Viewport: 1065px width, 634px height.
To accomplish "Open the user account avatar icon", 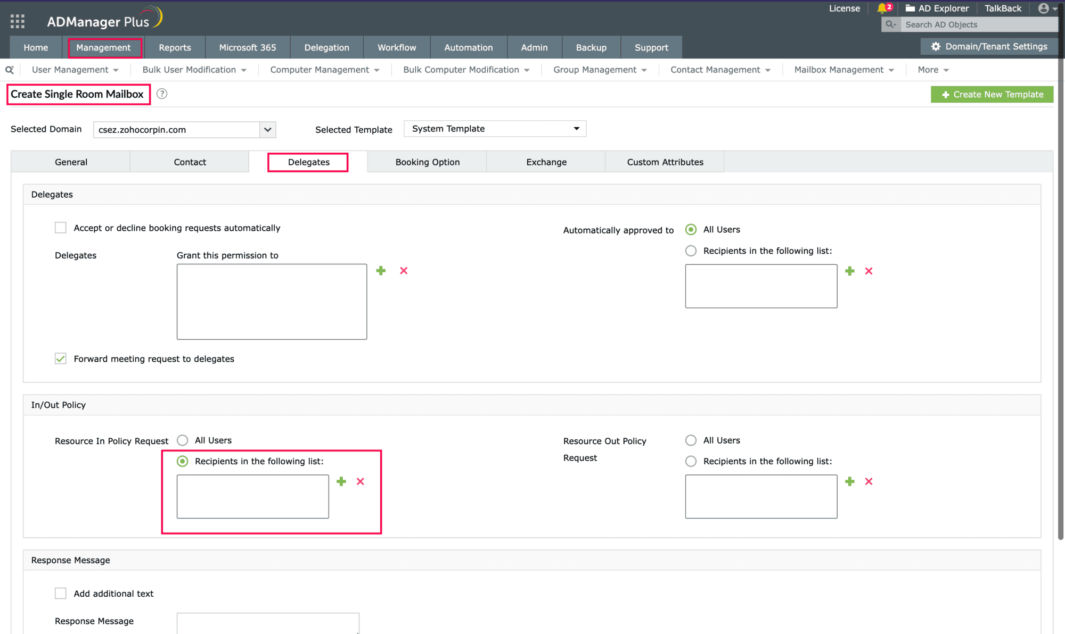I will [x=1044, y=8].
